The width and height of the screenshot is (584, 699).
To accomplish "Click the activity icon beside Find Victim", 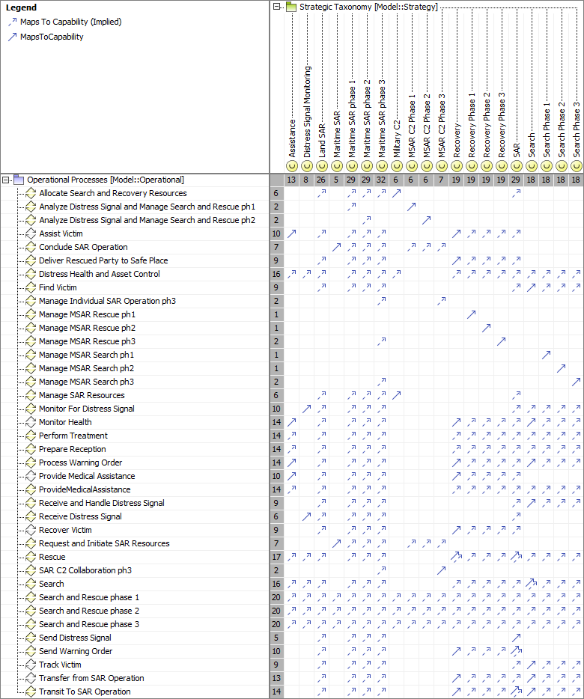I will point(31,287).
